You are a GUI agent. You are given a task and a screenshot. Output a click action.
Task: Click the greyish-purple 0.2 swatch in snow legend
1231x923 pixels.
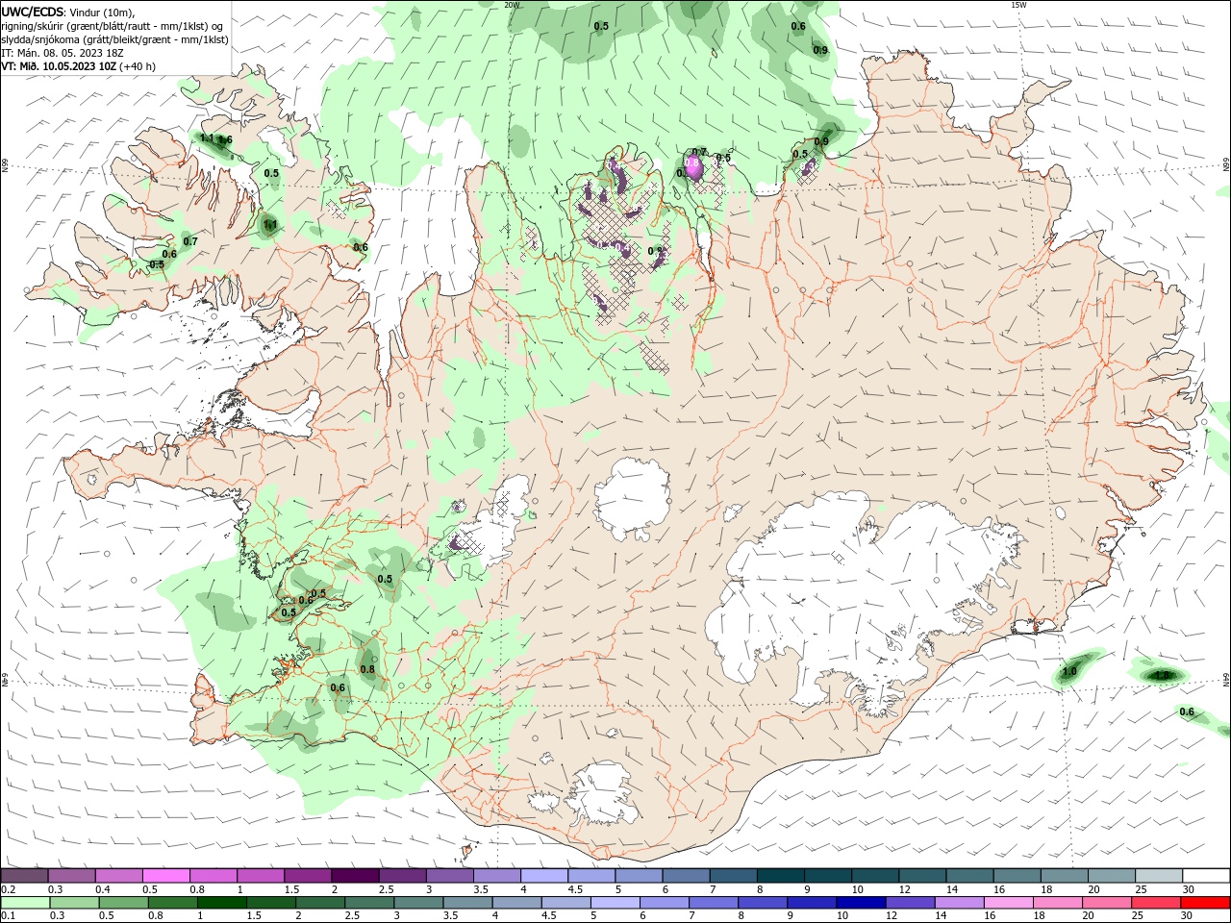coord(24,876)
